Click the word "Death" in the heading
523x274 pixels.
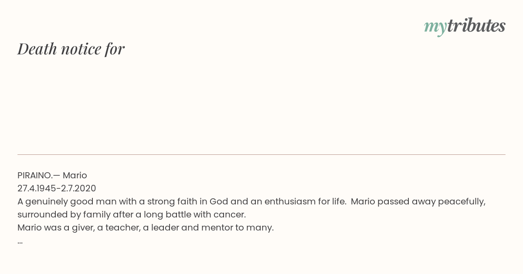37,49
